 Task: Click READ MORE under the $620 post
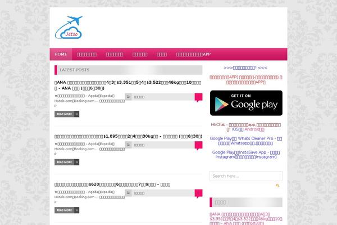pyautogui.click(x=67, y=210)
